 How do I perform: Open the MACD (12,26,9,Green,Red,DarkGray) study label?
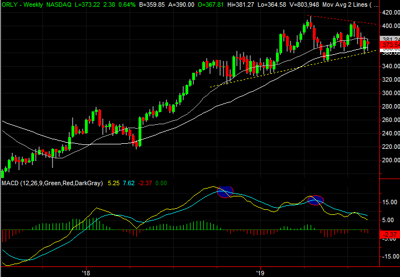click(53, 183)
